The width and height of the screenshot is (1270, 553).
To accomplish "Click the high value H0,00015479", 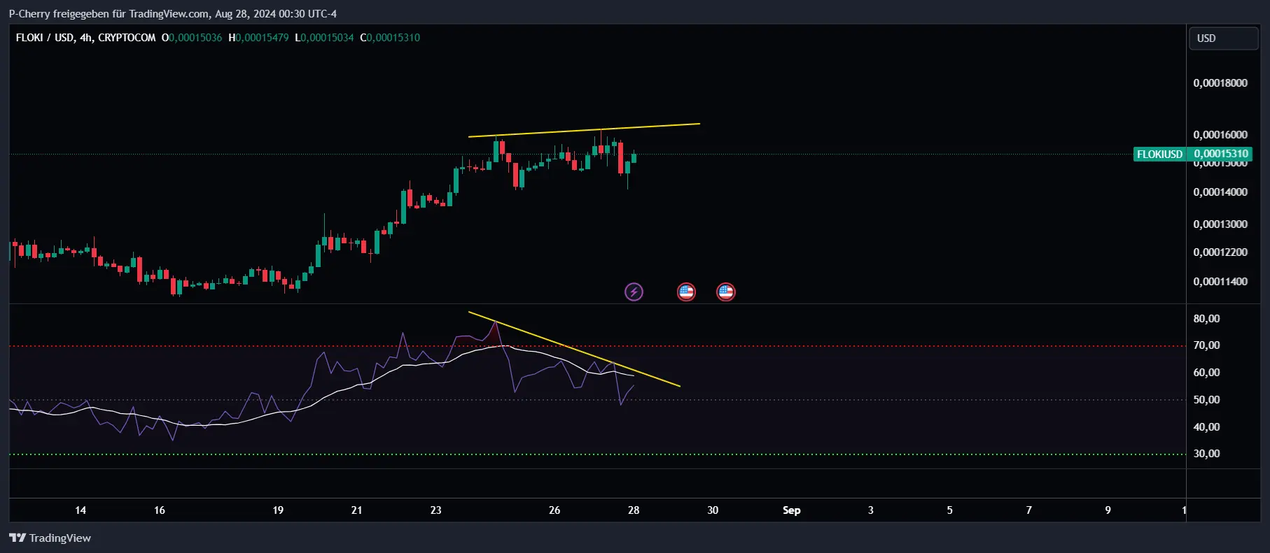I will (258, 38).
